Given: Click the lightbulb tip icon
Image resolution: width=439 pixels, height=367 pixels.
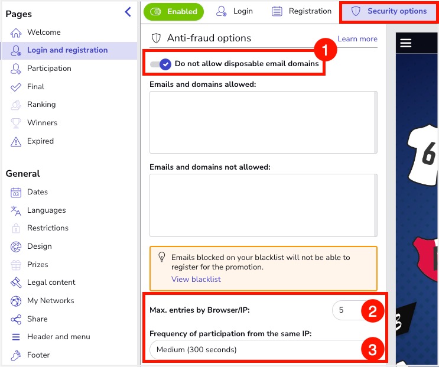Looking at the screenshot, I should (x=162, y=256).
